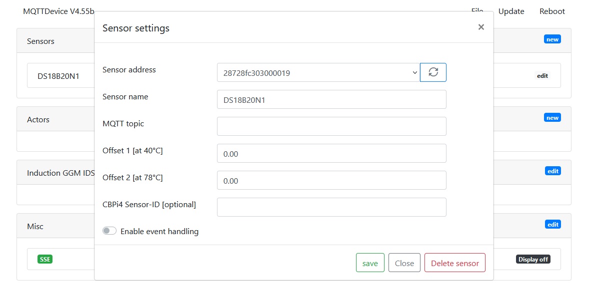Select the Offset 2 at 78°C field
The image size is (589, 298).
[331, 180]
